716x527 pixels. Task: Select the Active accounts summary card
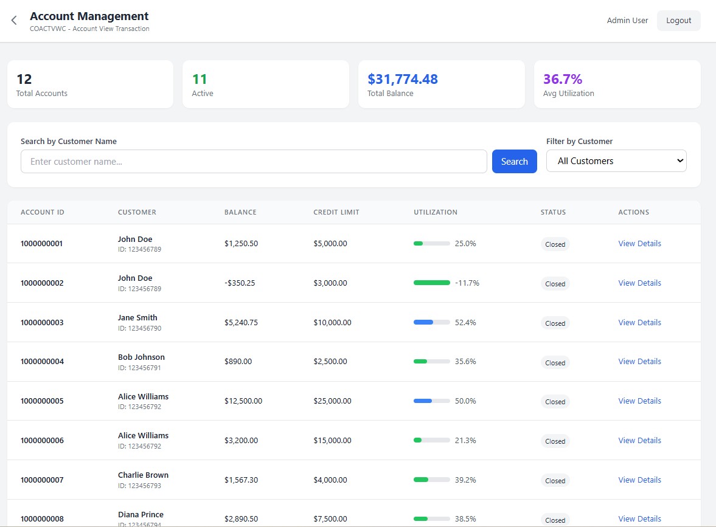coord(265,84)
